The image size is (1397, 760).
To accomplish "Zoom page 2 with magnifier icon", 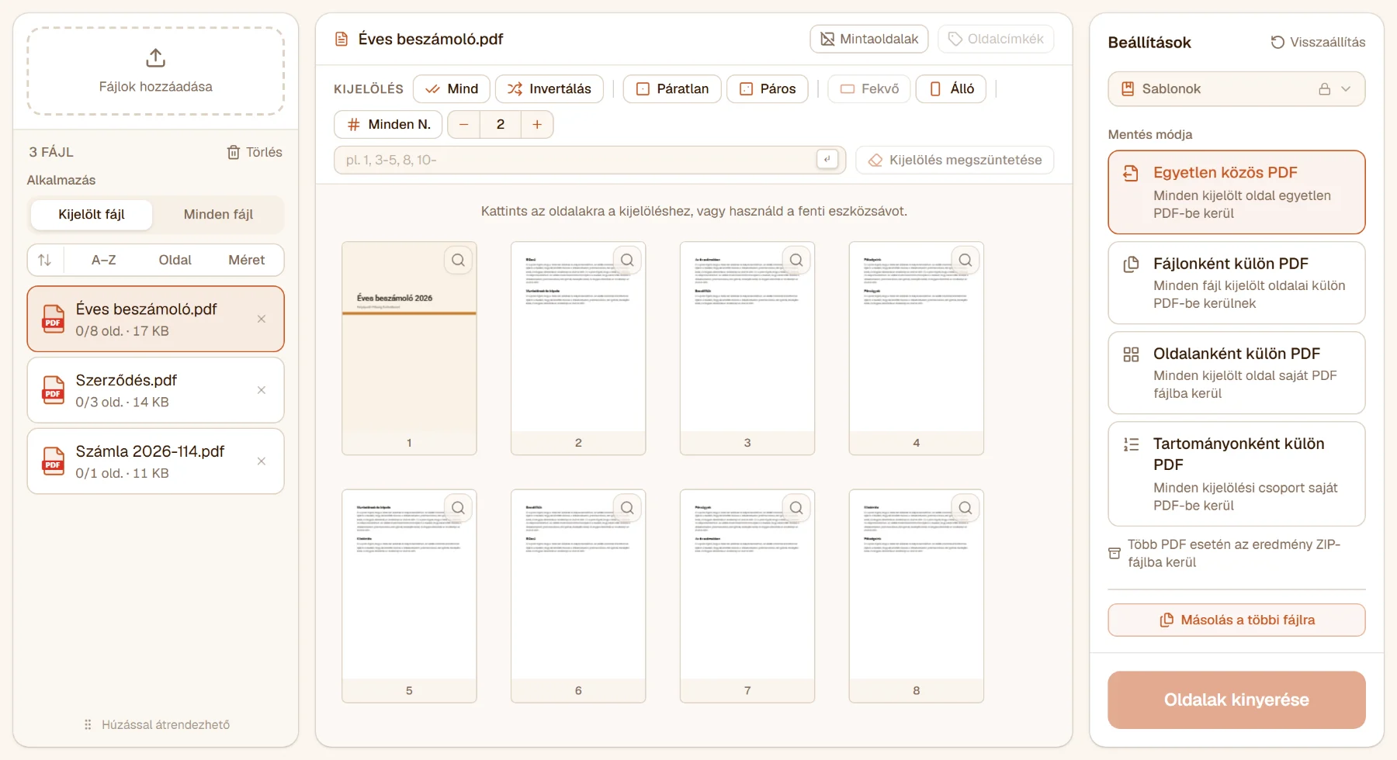I will [628, 260].
